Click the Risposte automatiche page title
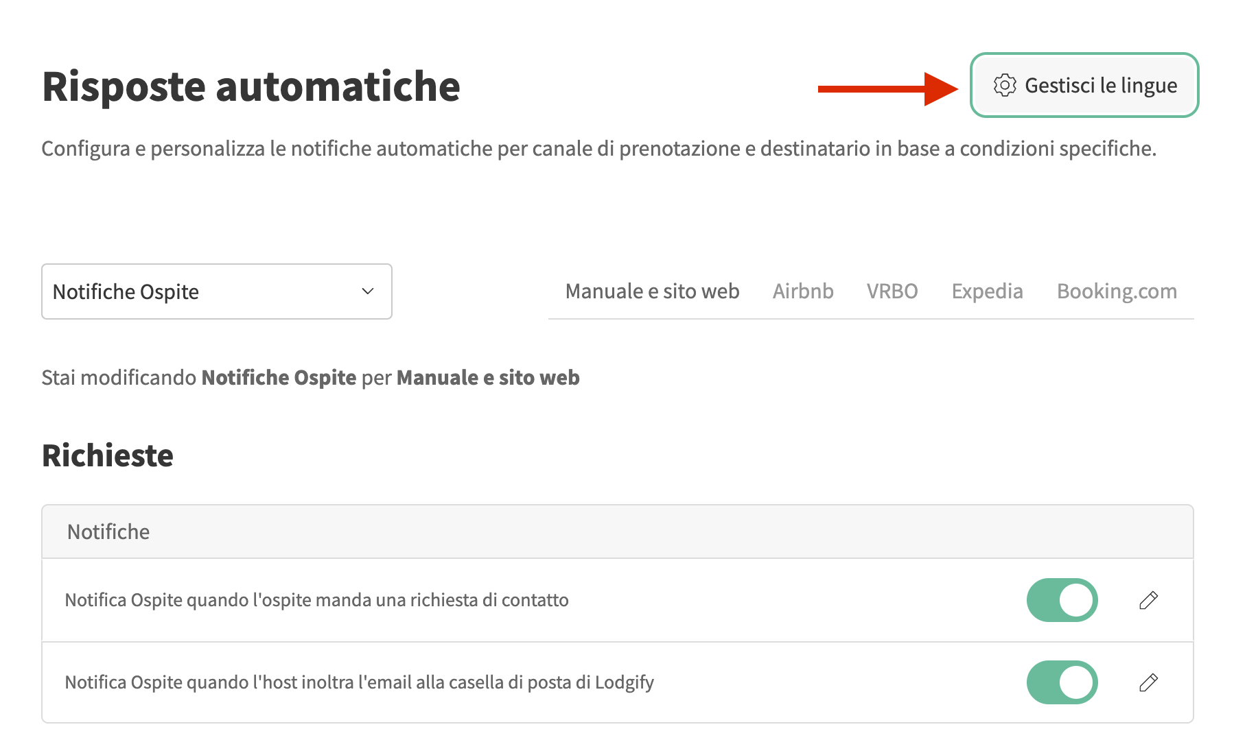The image size is (1234, 753). 251,87
